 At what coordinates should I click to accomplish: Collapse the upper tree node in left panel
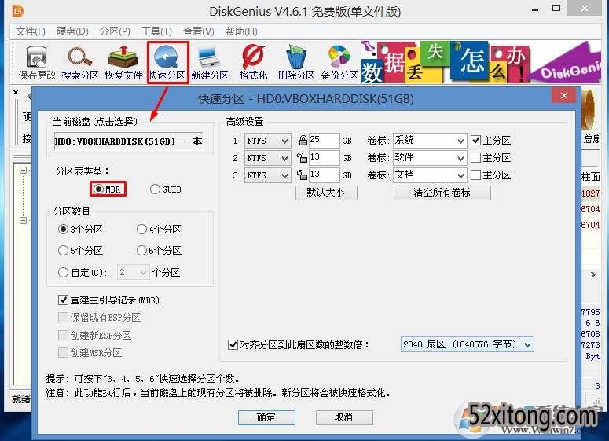click(24, 171)
